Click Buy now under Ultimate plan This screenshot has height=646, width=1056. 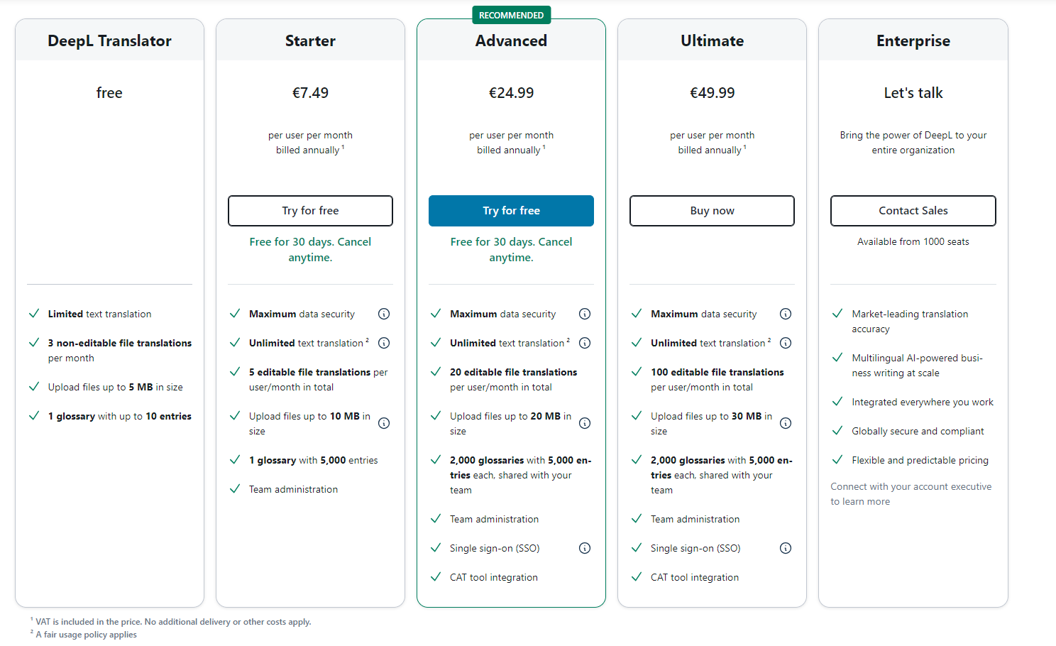coord(712,211)
